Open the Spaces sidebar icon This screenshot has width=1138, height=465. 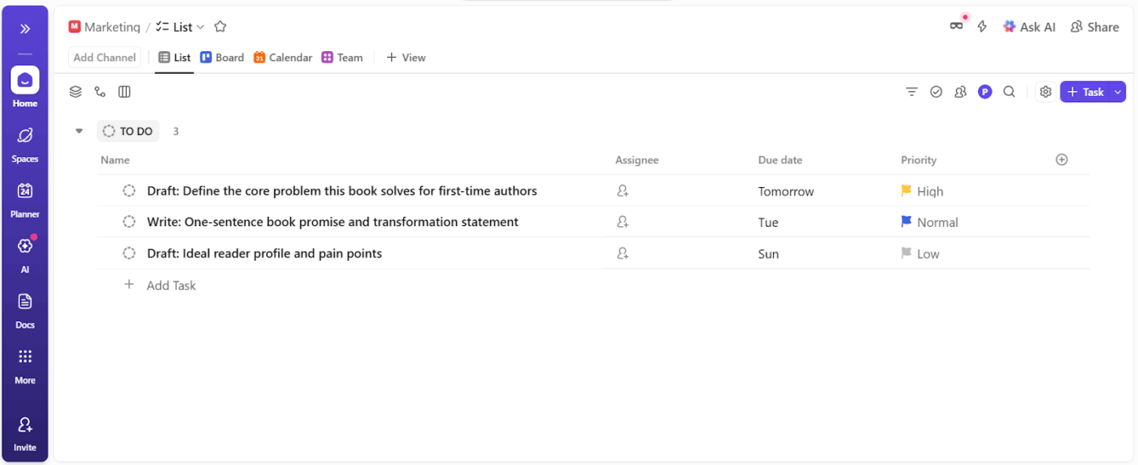[24, 137]
